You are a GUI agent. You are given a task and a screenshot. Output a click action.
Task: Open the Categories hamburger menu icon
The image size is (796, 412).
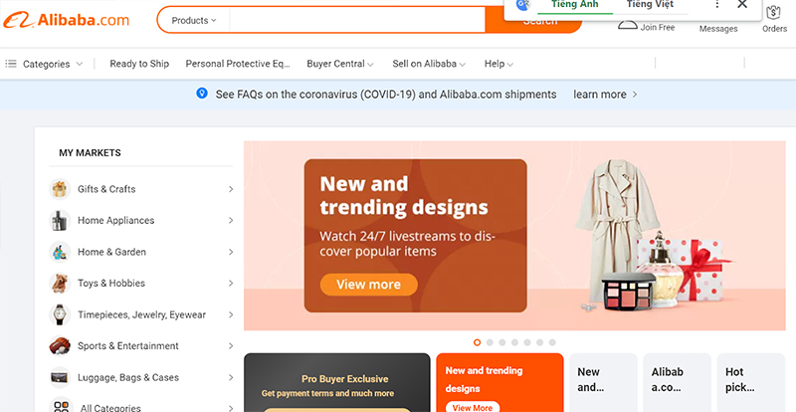point(11,64)
